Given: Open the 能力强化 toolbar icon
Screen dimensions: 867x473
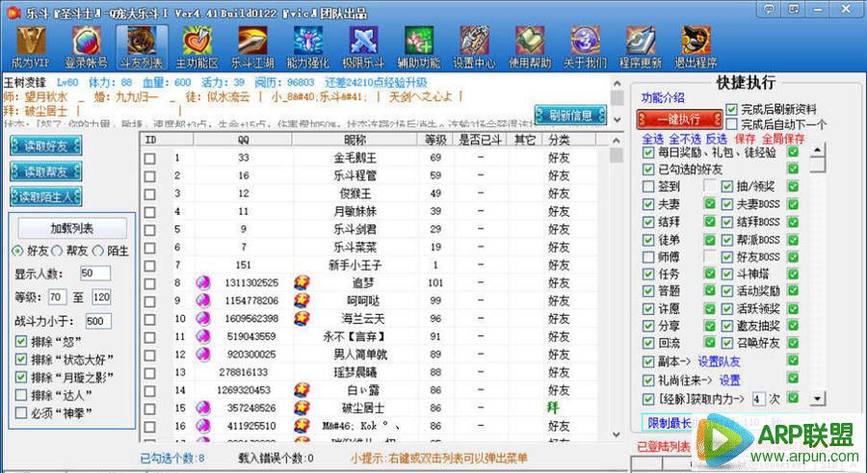Looking at the screenshot, I should [308, 47].
